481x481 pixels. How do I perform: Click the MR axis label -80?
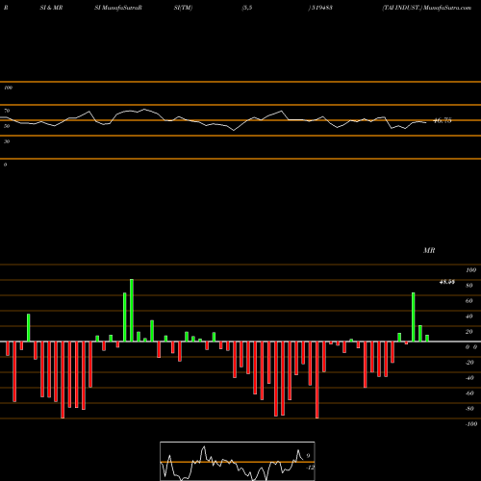pos(469,409)
